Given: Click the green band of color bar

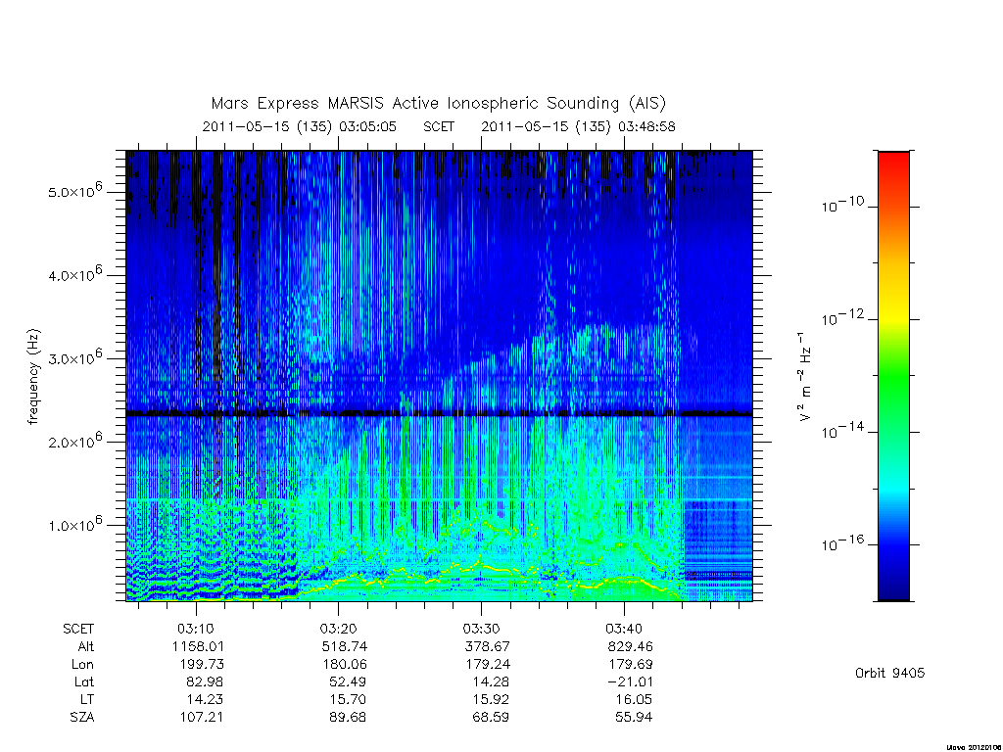Looking at the screenshot, I should pos(893,377).
